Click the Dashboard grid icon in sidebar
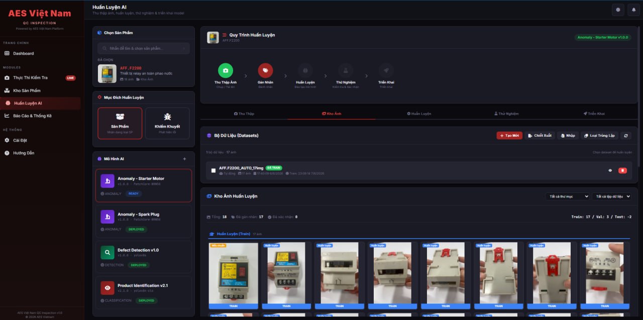This screenshot has height=320, width=643. (x=7, y=53)
